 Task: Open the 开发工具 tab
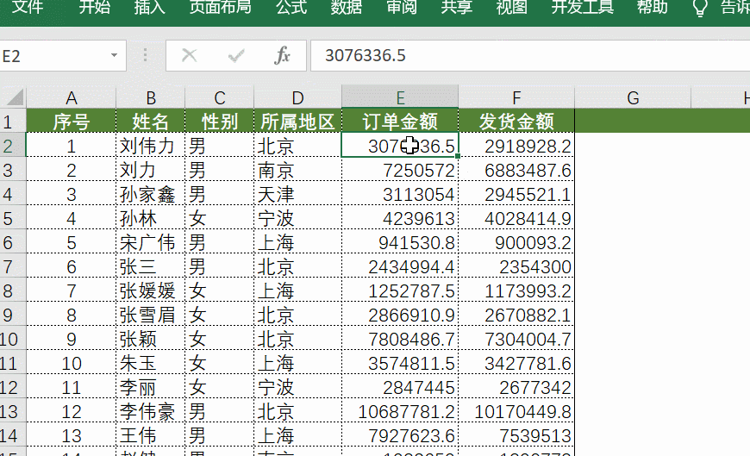582,7
